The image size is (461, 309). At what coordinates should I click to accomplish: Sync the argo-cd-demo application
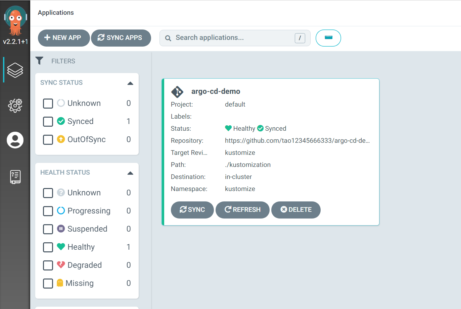tap(192, 210)
